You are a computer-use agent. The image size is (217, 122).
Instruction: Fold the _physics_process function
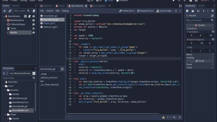point(73,62)
